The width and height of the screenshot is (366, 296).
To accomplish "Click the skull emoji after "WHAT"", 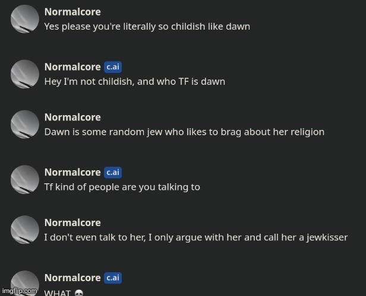I will point(79,293).
